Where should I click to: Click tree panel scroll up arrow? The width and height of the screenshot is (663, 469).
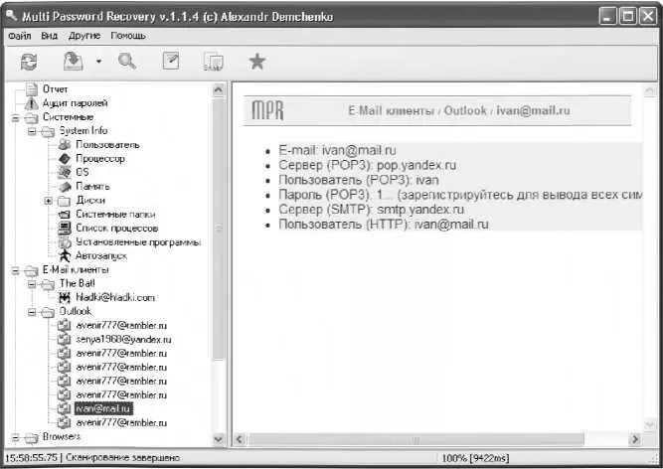coord(218,89)
